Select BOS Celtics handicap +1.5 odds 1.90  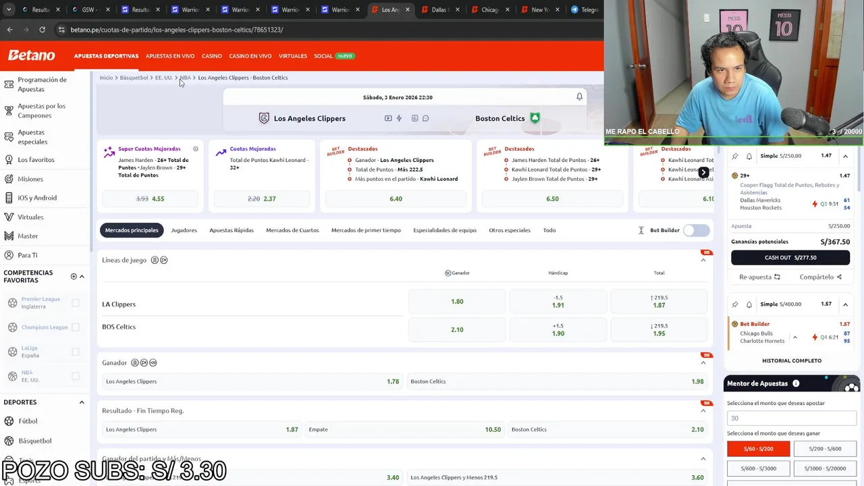tap(558, 329)
